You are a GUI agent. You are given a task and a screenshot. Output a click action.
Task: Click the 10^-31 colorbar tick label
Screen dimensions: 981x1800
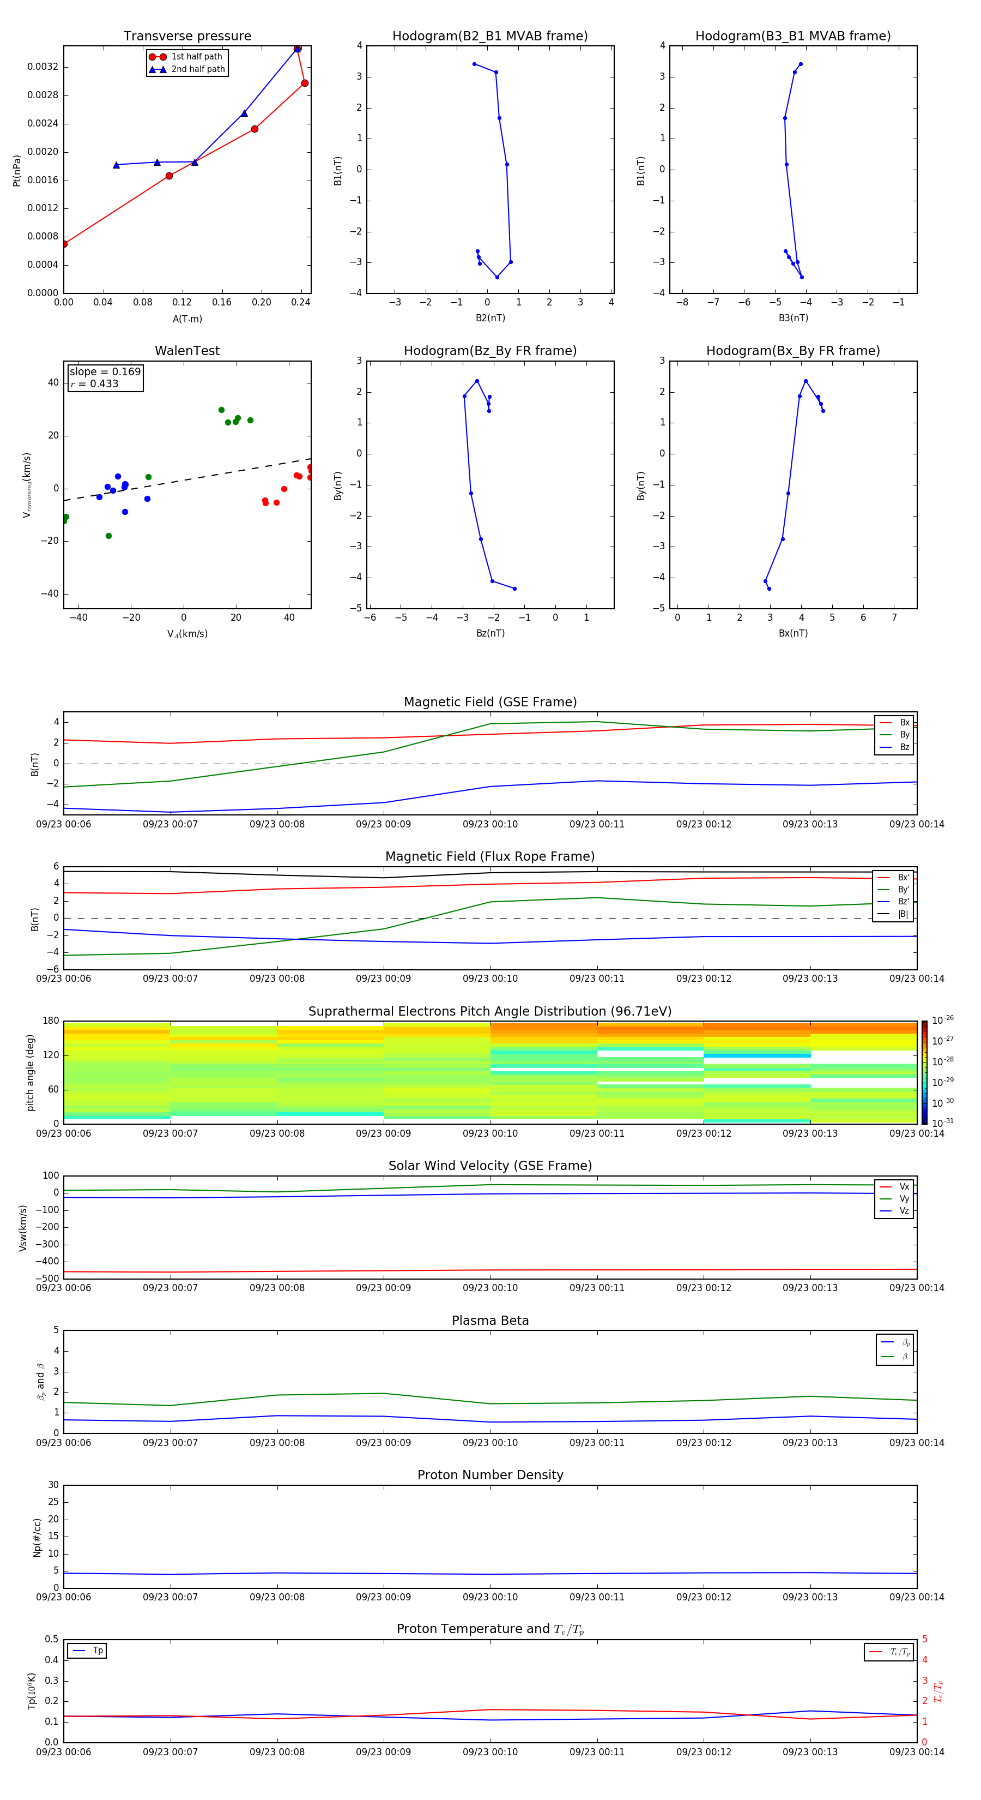pyautogui.click(x=942, y=1123)
